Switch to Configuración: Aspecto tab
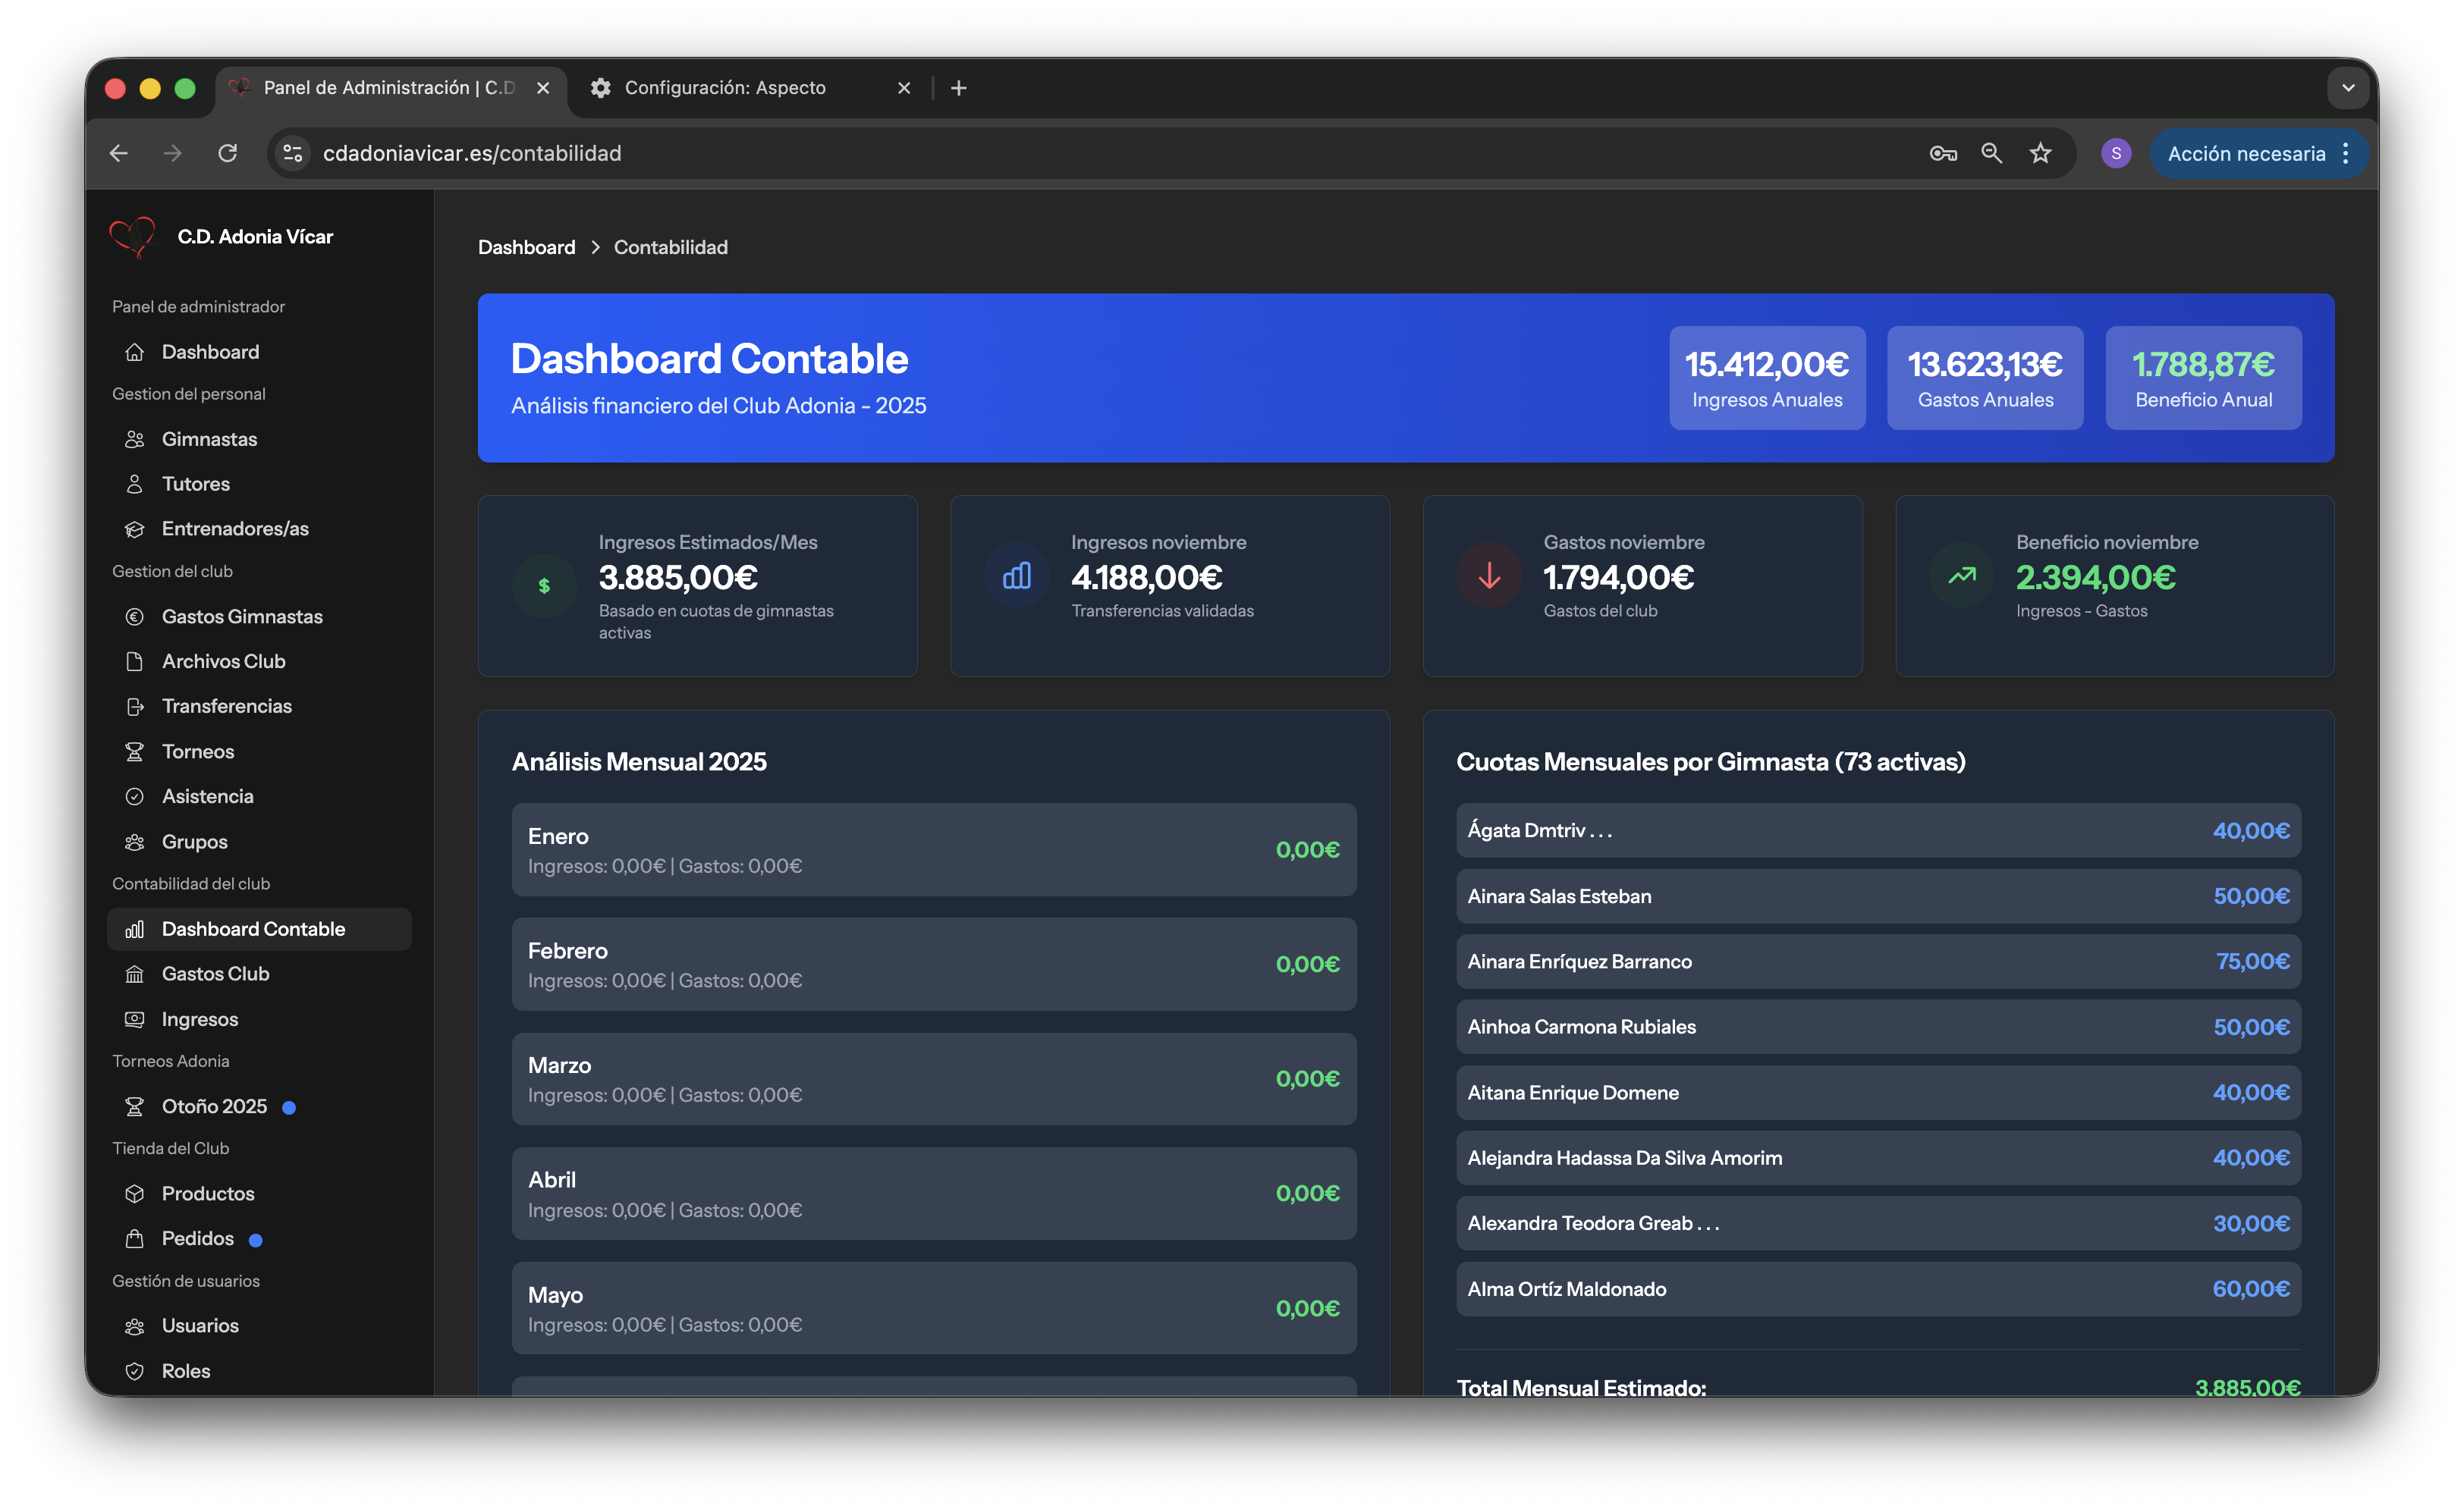The height and width of the screenshot is (1509, 2464). pyautogui.click(x=725, y=88)
